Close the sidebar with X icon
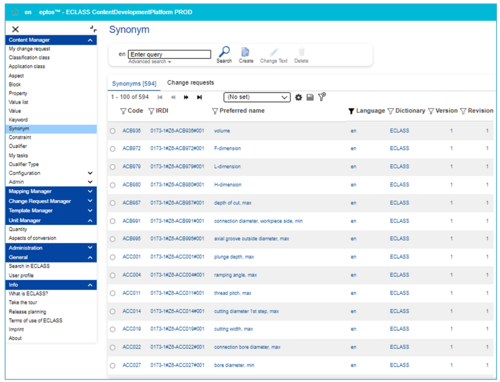 (15, 29)
